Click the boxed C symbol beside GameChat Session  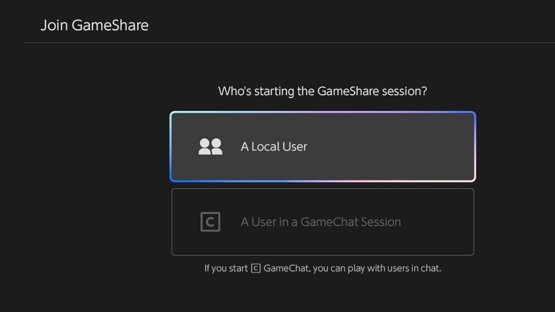(210, 222)
